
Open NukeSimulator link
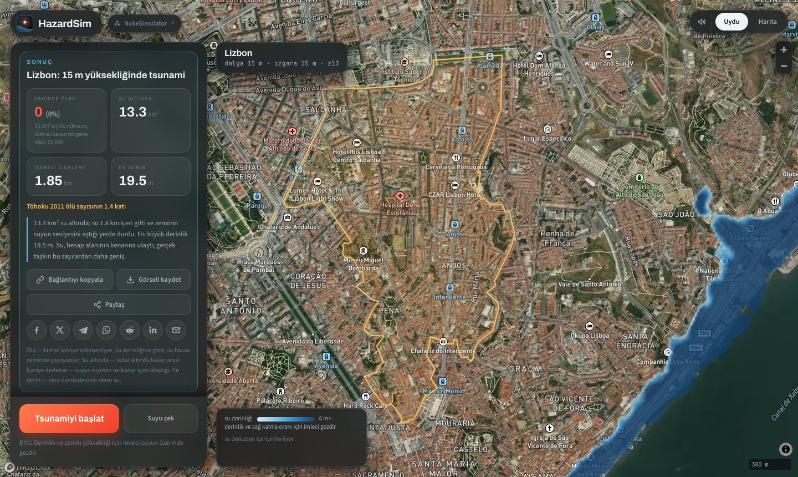coord(145,23)
